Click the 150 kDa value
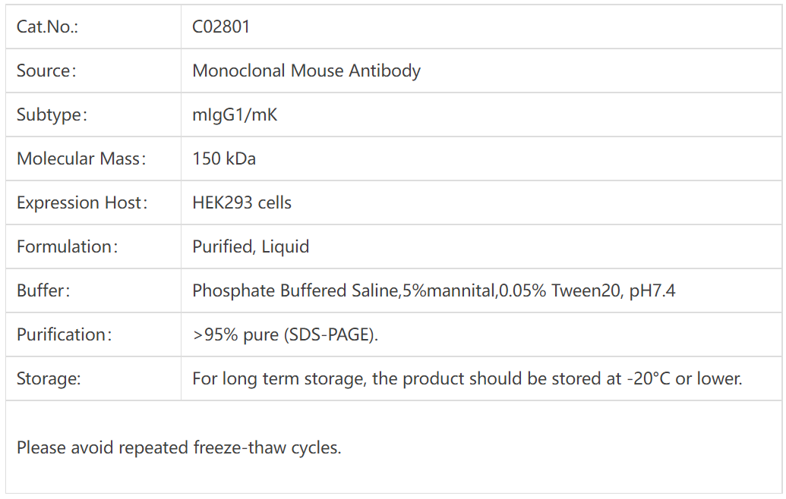 pos(224,159)
